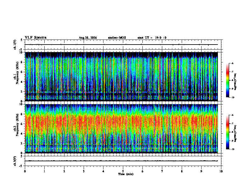Click the 10 minute tick label

(221, 171)
